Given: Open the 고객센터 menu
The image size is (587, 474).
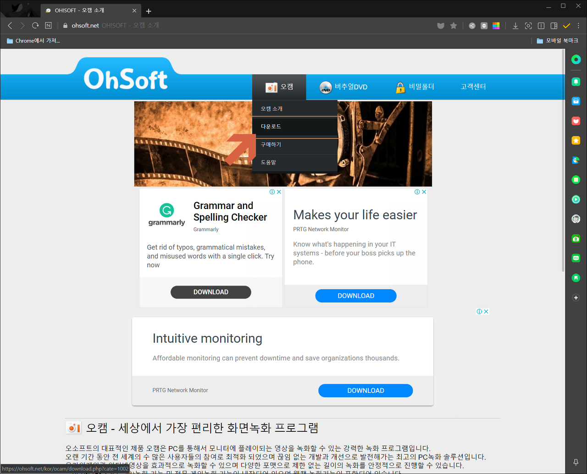Looking at the screenshot, I should tap(473, 87).
